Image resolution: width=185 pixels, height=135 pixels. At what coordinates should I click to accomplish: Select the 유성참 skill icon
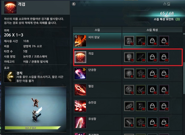(80, 122)
